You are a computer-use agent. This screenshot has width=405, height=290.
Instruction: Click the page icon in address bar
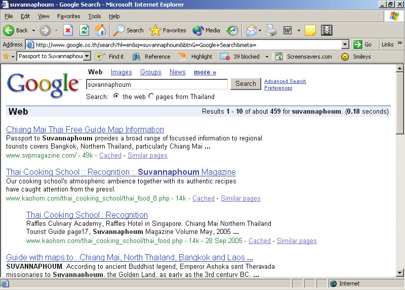click(30, 44)
